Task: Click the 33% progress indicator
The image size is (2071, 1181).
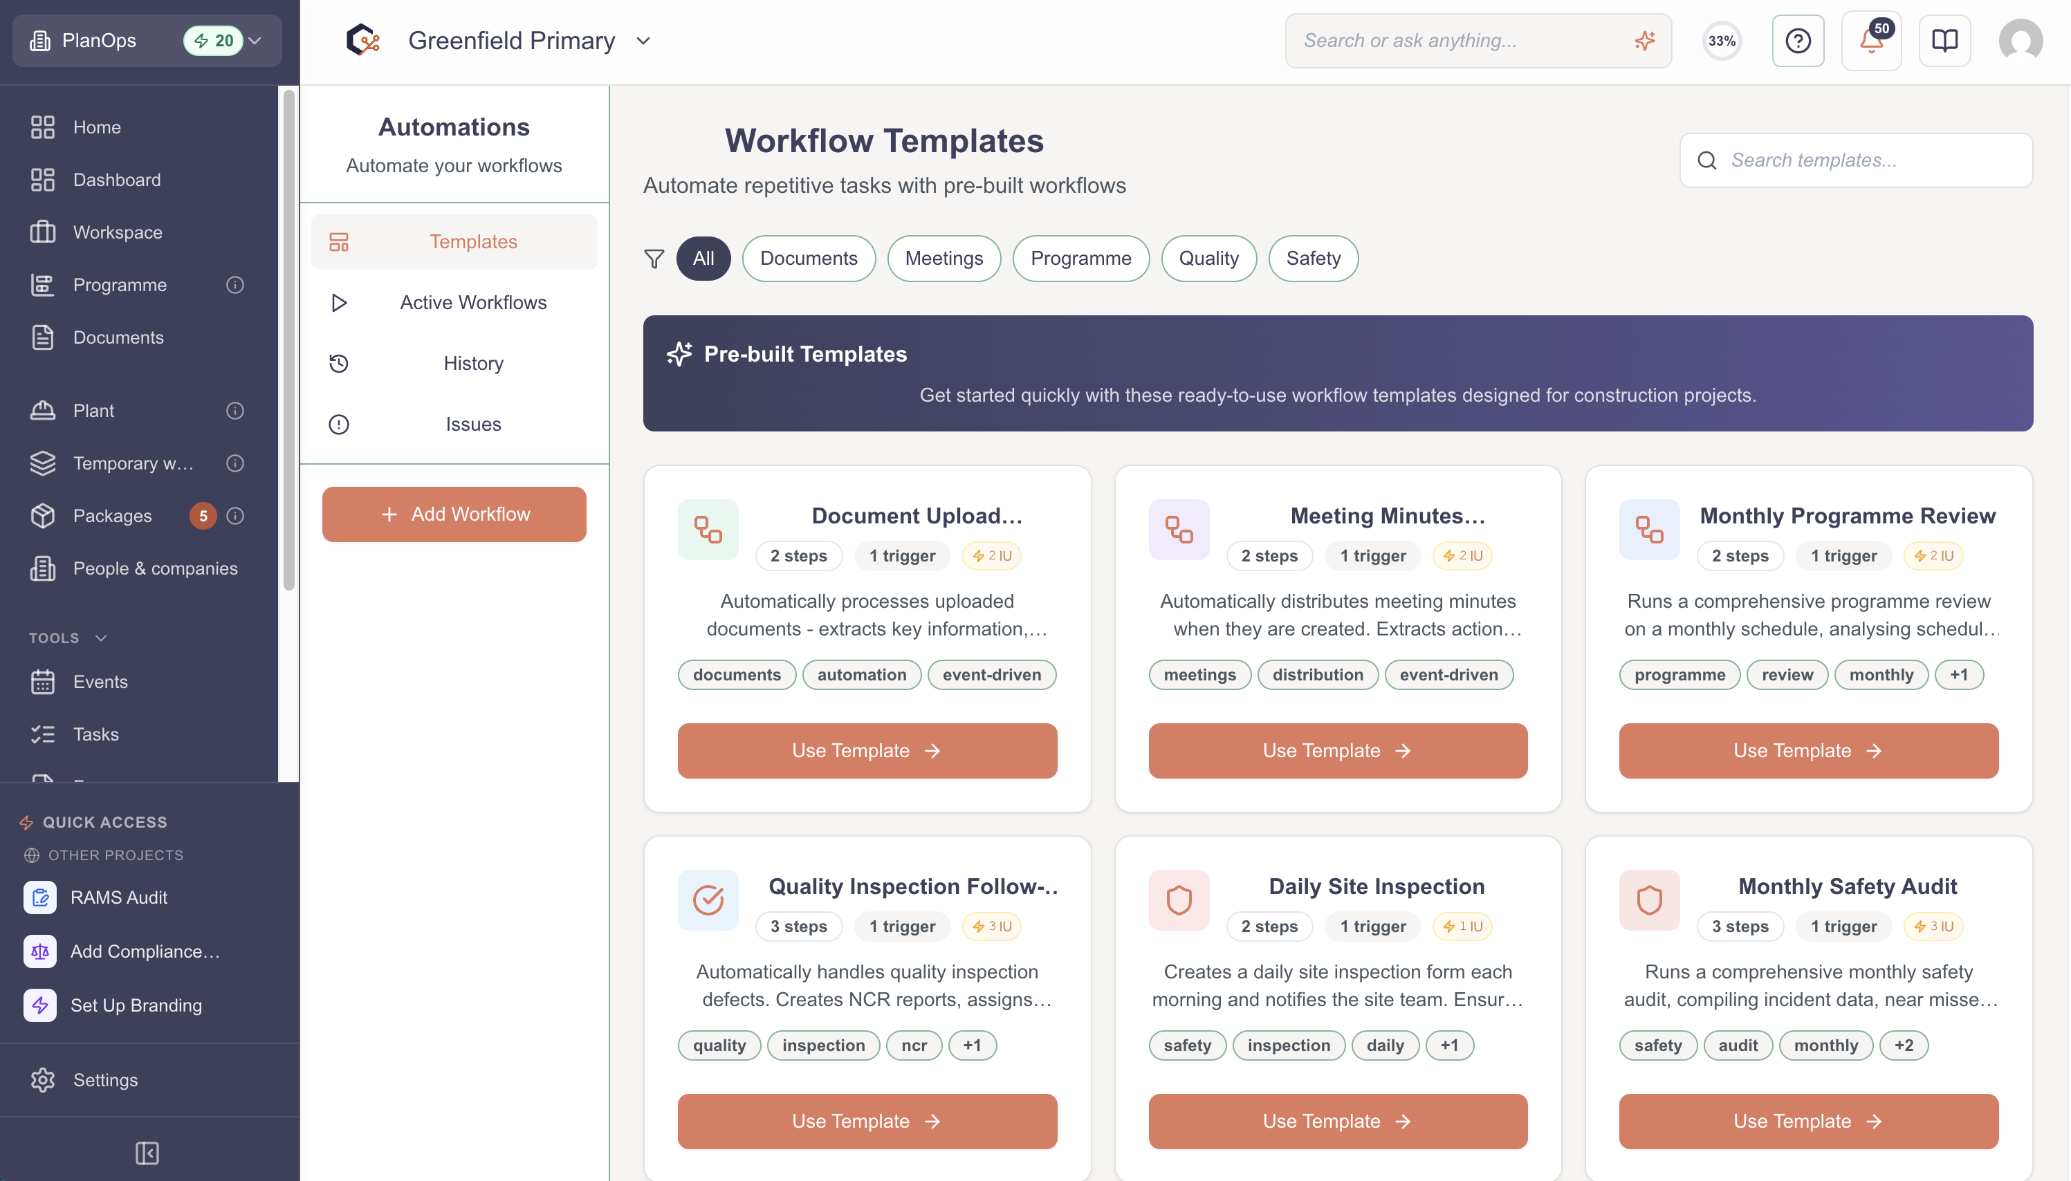Action: tap(1722, 41)
